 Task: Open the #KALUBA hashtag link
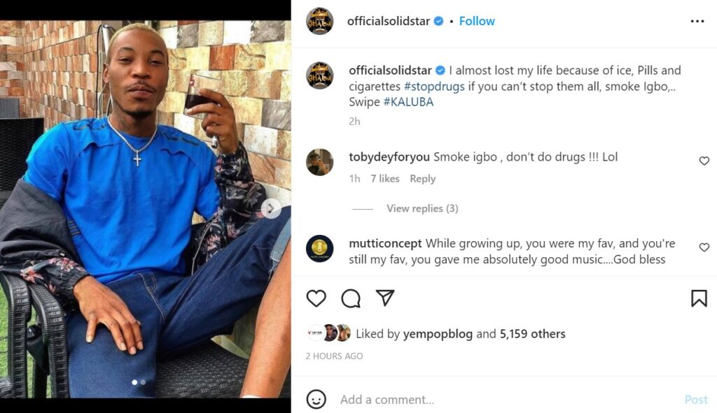click(408, 102)
